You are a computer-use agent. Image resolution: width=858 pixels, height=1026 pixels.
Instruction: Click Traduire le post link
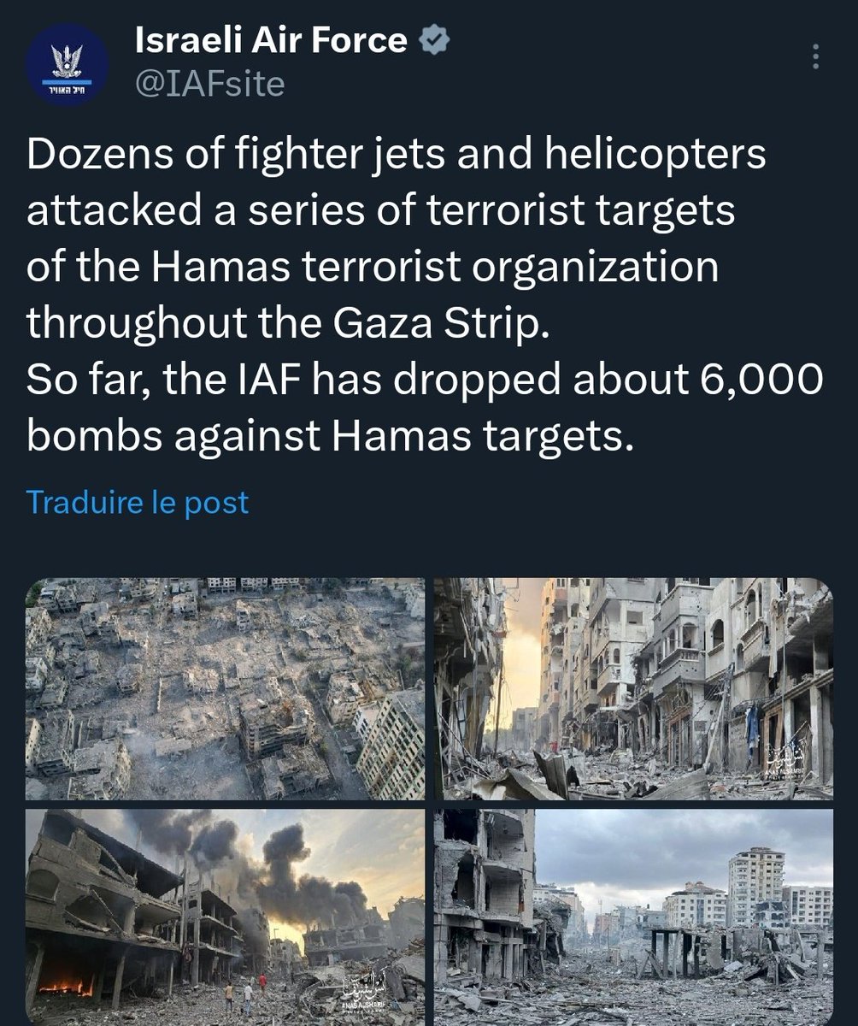138,502
